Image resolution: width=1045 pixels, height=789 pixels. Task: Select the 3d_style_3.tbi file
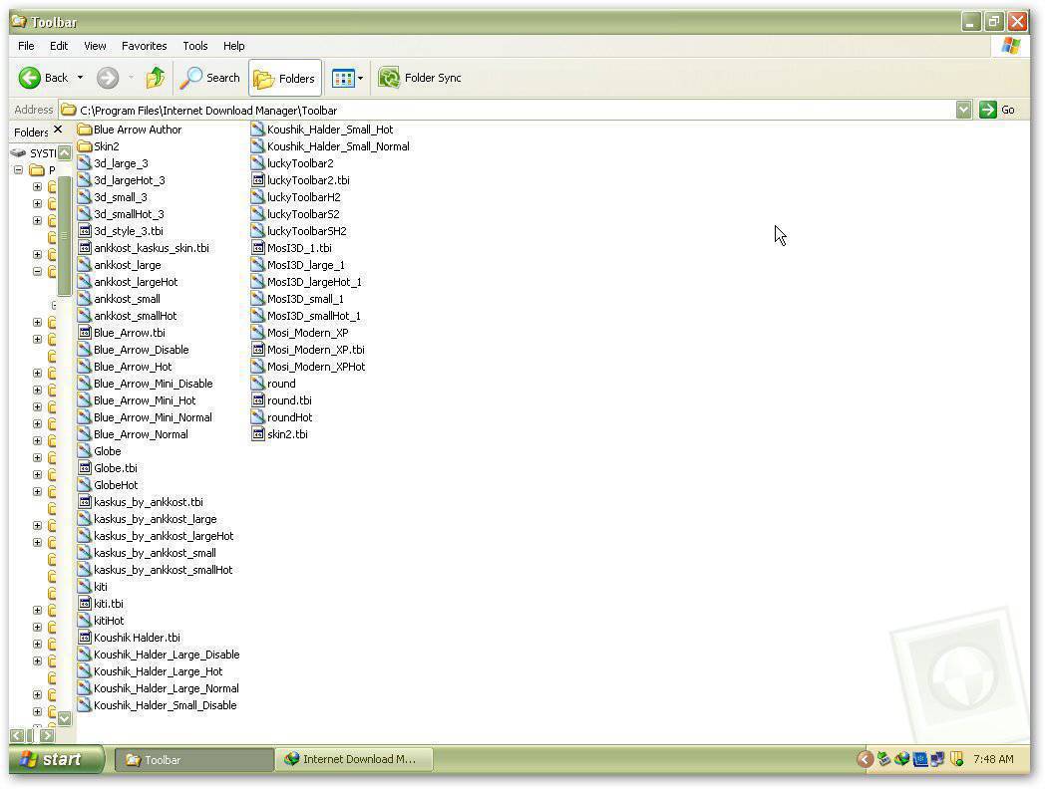(120, 231)
